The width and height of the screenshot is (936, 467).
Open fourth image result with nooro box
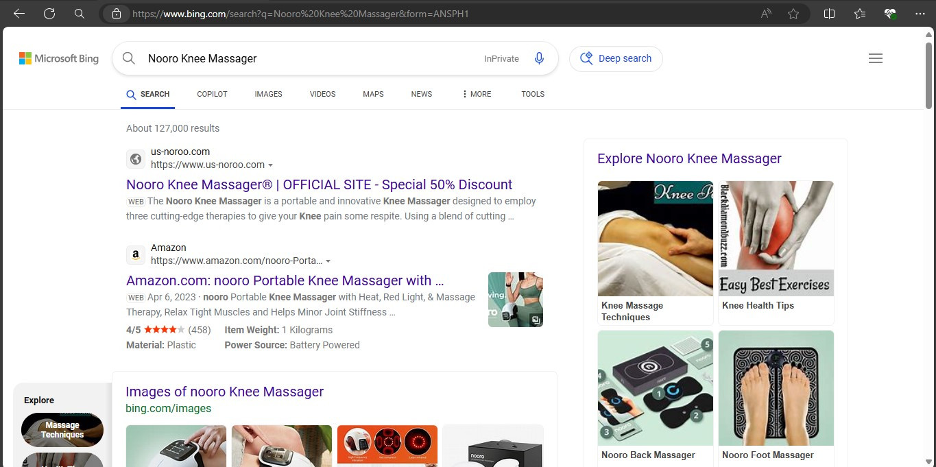tap(493, 446)
